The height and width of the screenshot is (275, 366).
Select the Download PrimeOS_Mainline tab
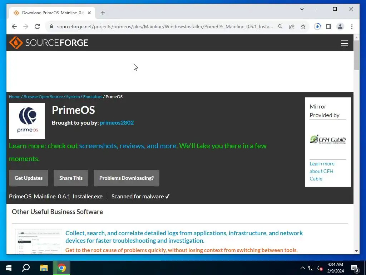[53, 13]
